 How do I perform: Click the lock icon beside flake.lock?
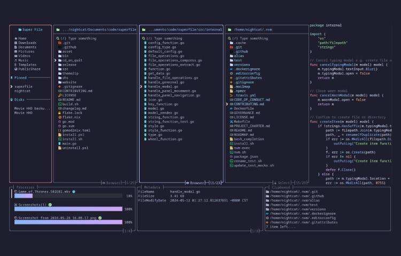pos(59,113)
